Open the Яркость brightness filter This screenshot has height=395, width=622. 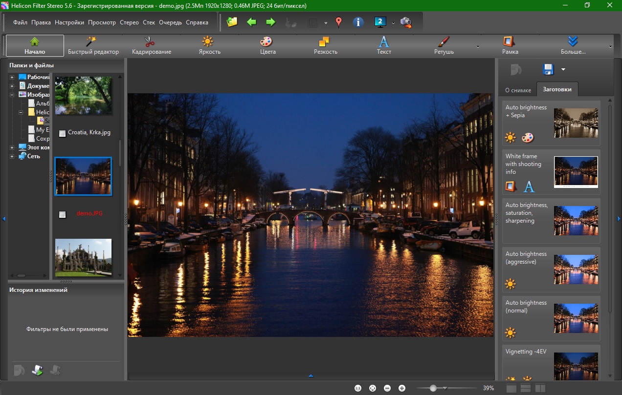(210, 45)
